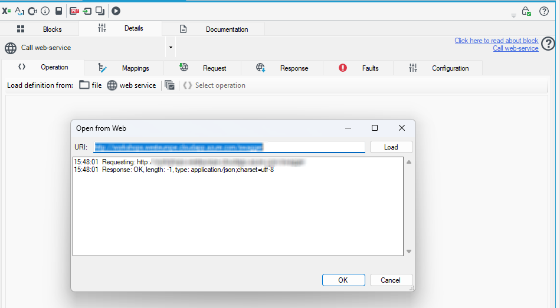This screenshot has width=560, height=308.
Task: Click the red PDF export icon
Action: point(74,11)
